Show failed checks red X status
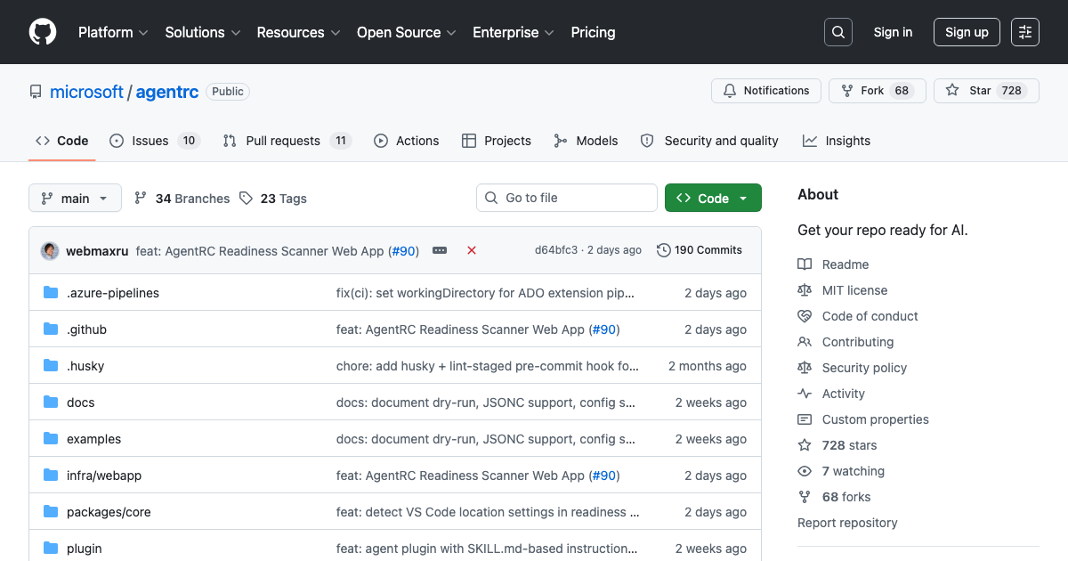Screen dimensions: 1068x561 click(472, 251)
